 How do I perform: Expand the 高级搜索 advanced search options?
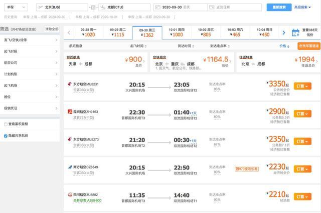click(x=302, y=7)
